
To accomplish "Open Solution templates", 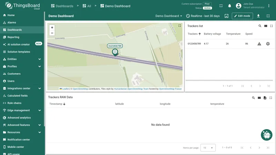I will tap(22, 52).
